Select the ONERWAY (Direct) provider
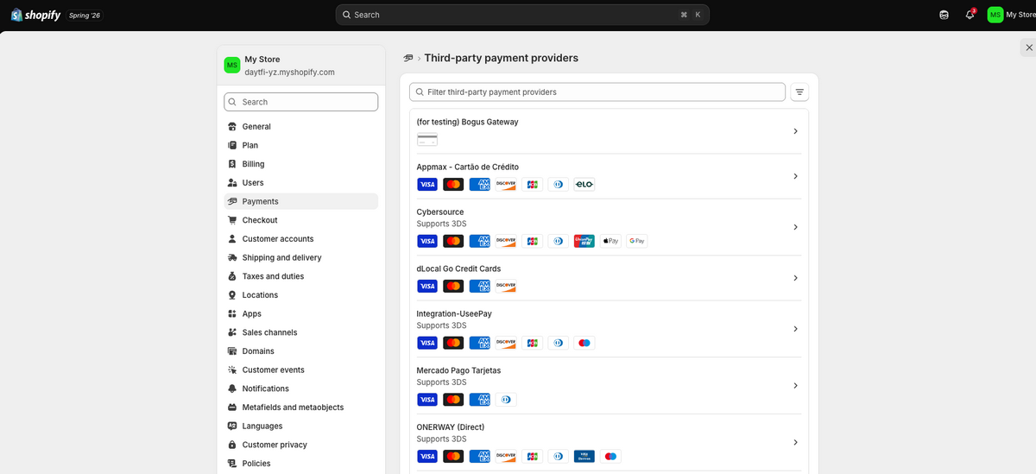Viewport: 1036px width, 474px height. pos(609,443)
